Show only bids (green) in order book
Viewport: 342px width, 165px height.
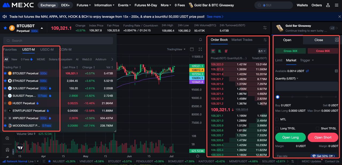point(220,51)
